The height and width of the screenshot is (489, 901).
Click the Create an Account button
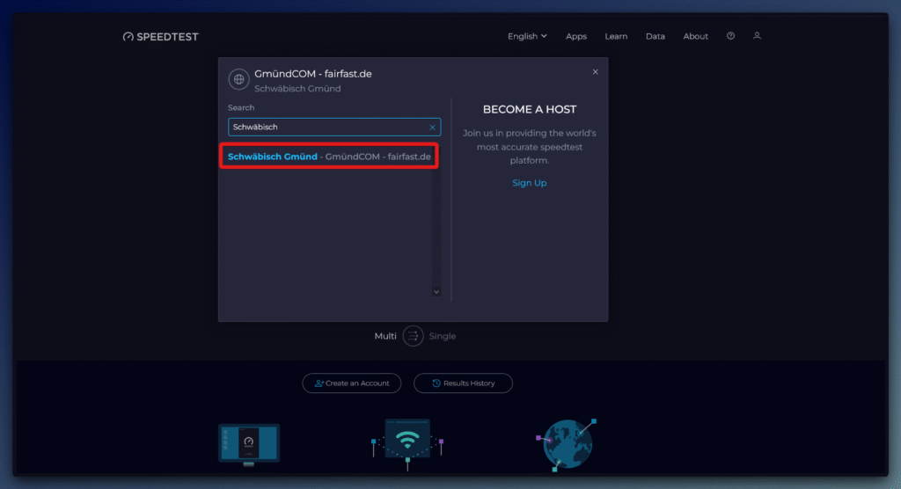(x=352, y=383)
